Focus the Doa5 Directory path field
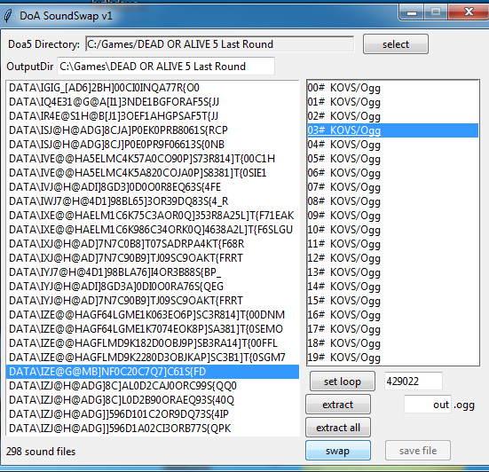The height and width of the screenshot is (472, 489). (220, 44)
